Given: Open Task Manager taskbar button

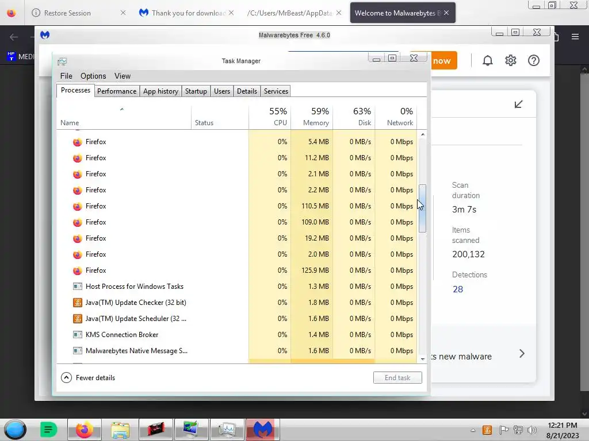Looking at the screenshot, I should click(x=227, y=430).
